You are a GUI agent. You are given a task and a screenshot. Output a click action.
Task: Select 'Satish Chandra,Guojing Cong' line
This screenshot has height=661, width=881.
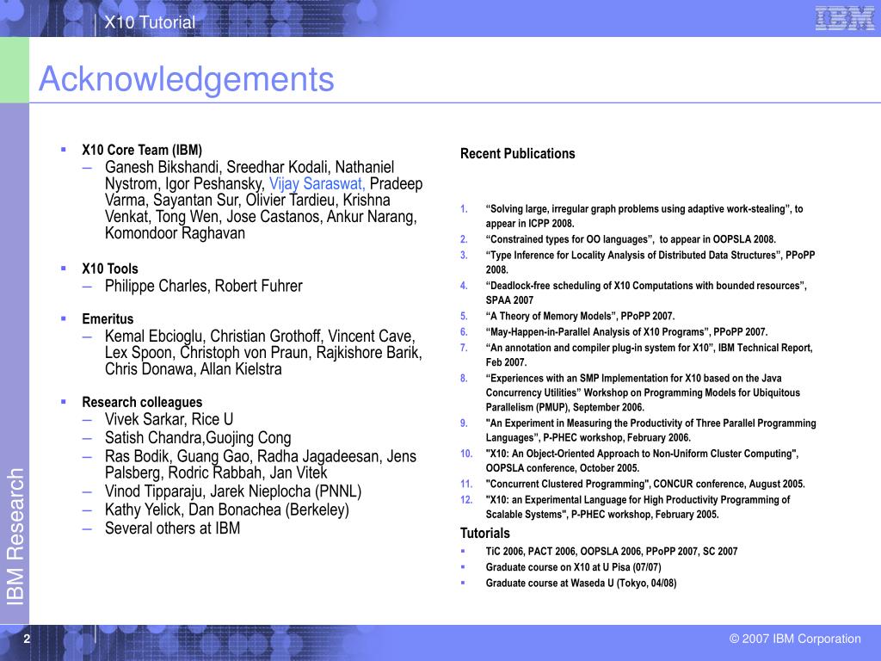tap(198, 438)
